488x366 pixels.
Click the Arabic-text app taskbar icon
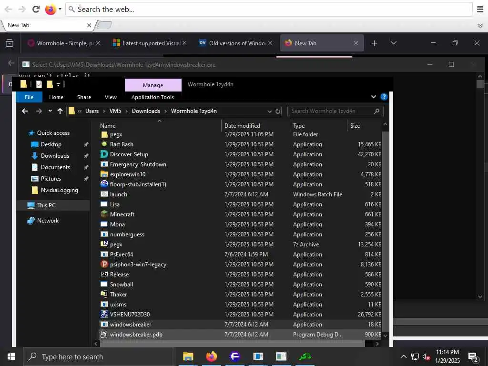click(305, 356)
